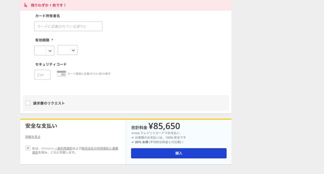Click the card-back CVV illustration icon
The image size is (324, 174).
[61, 74]
